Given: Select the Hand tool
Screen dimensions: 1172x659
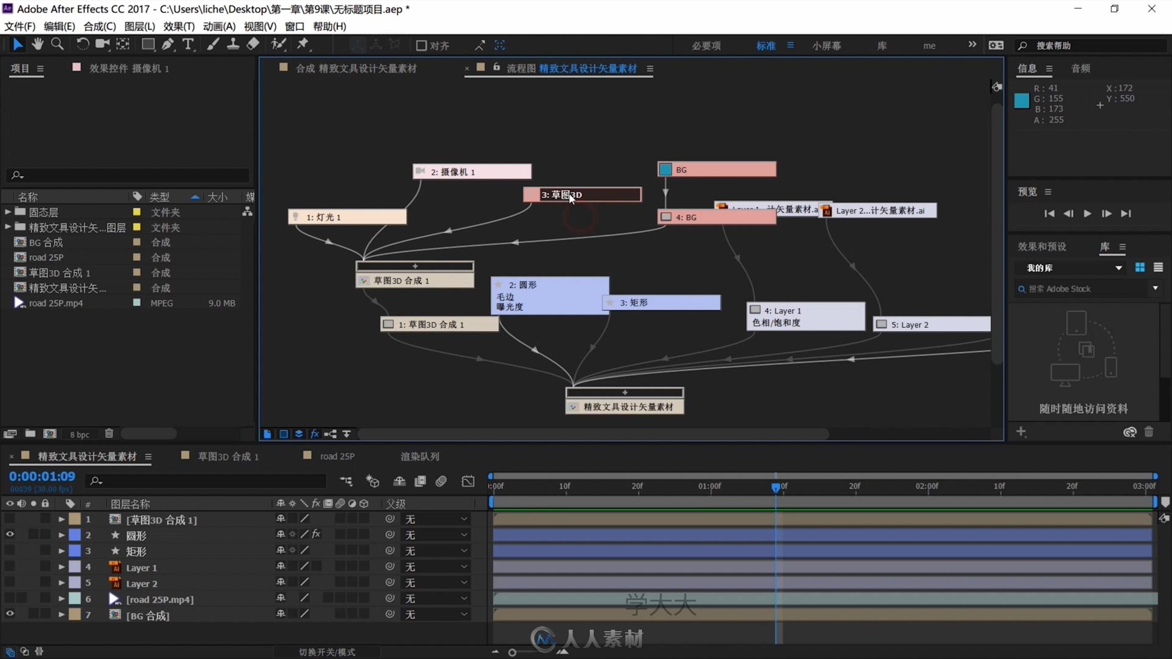Looking at the screenshot, I should (38, 44).
